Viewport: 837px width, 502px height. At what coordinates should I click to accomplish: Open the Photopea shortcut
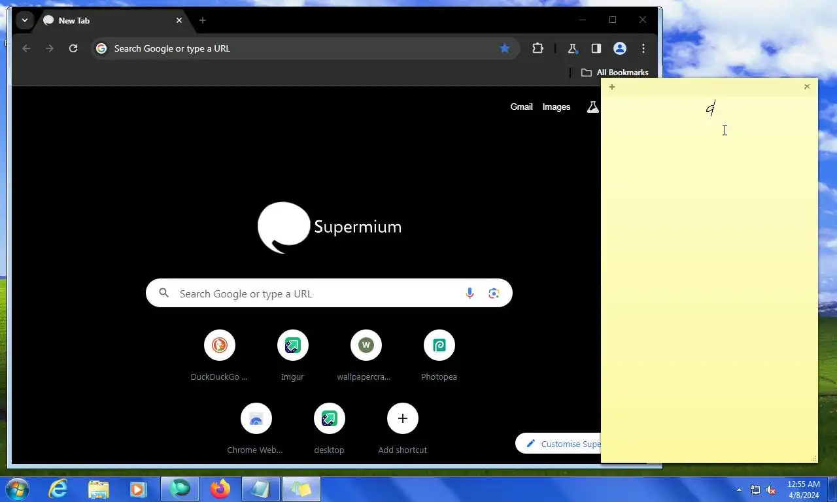439,356
